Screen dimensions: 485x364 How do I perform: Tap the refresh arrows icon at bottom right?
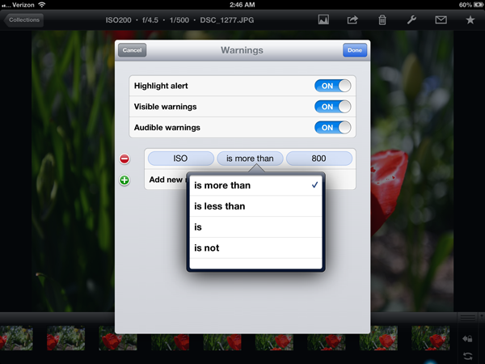pyautogui.click(x=469, y=355)
